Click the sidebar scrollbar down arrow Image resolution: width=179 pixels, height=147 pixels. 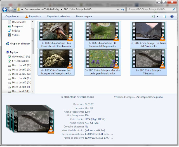pyautogui.click(x=32, y=92)
